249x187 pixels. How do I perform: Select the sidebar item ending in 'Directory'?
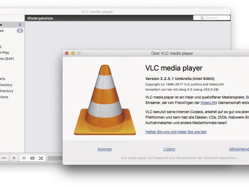6,91
